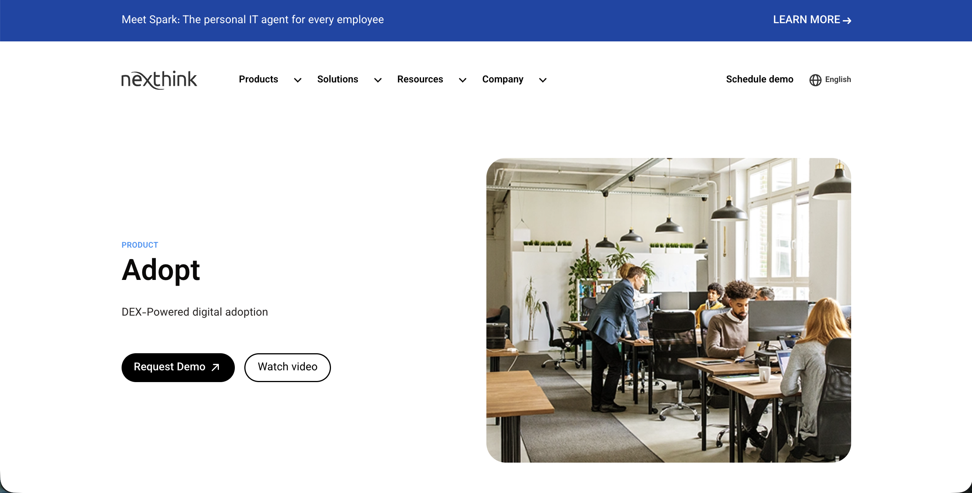Open the Products menu
Screen dimensions: 972x493
click(x=258, y=79)
